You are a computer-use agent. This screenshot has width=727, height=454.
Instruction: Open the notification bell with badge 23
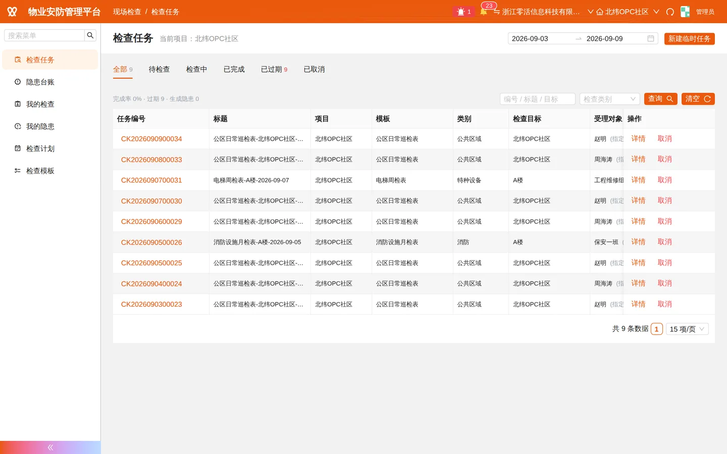point(484,12)
